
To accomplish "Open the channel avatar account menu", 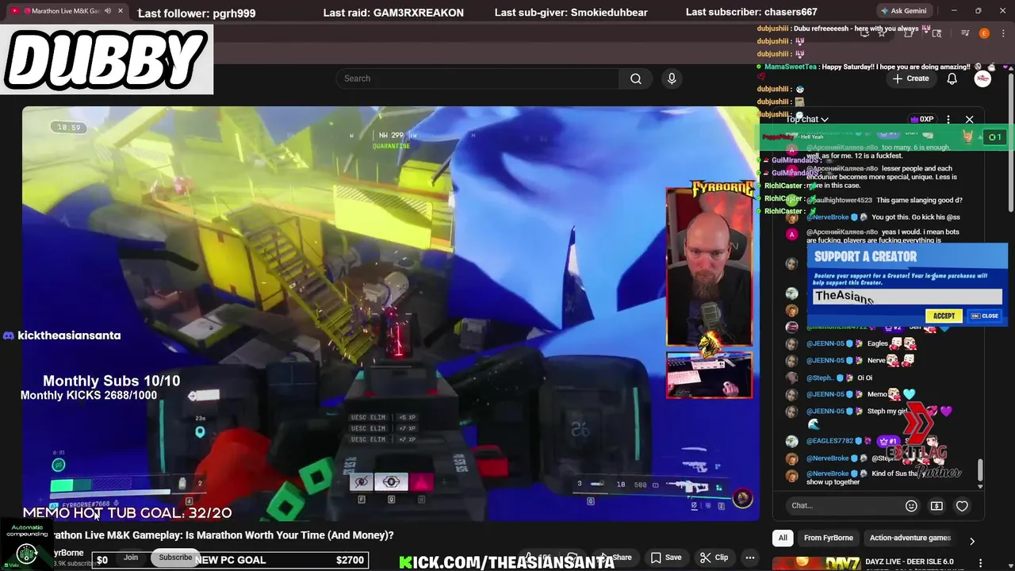I will tap(982, 79).
